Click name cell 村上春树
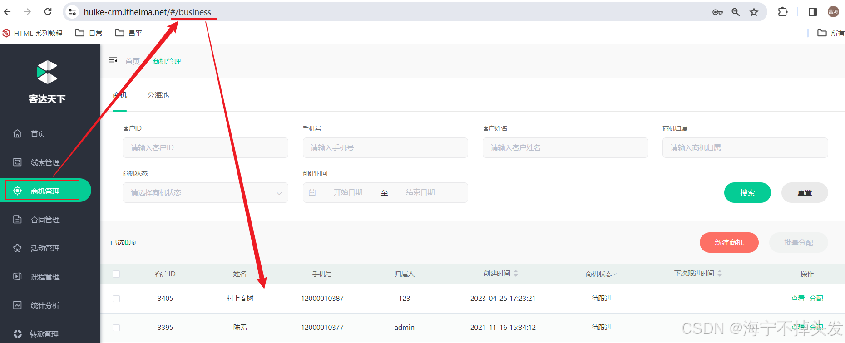Image resolution: width=845 pixels, height=343 pixels. 240,298
